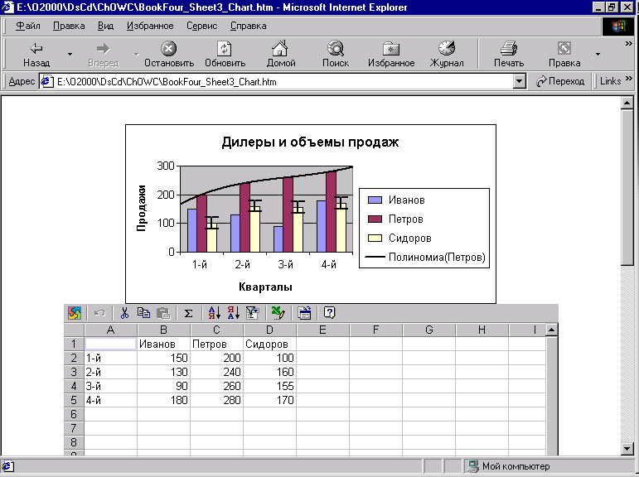Expand the address bar dropdown arrow
639x477 pixels.
point(520,81)
